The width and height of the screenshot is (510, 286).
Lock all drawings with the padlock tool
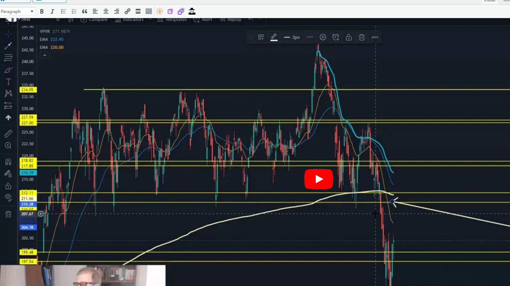(8, 186)
